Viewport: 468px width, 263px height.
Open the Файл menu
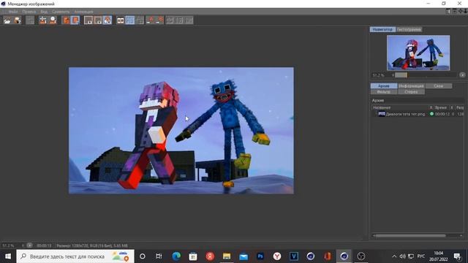[13, 12]
